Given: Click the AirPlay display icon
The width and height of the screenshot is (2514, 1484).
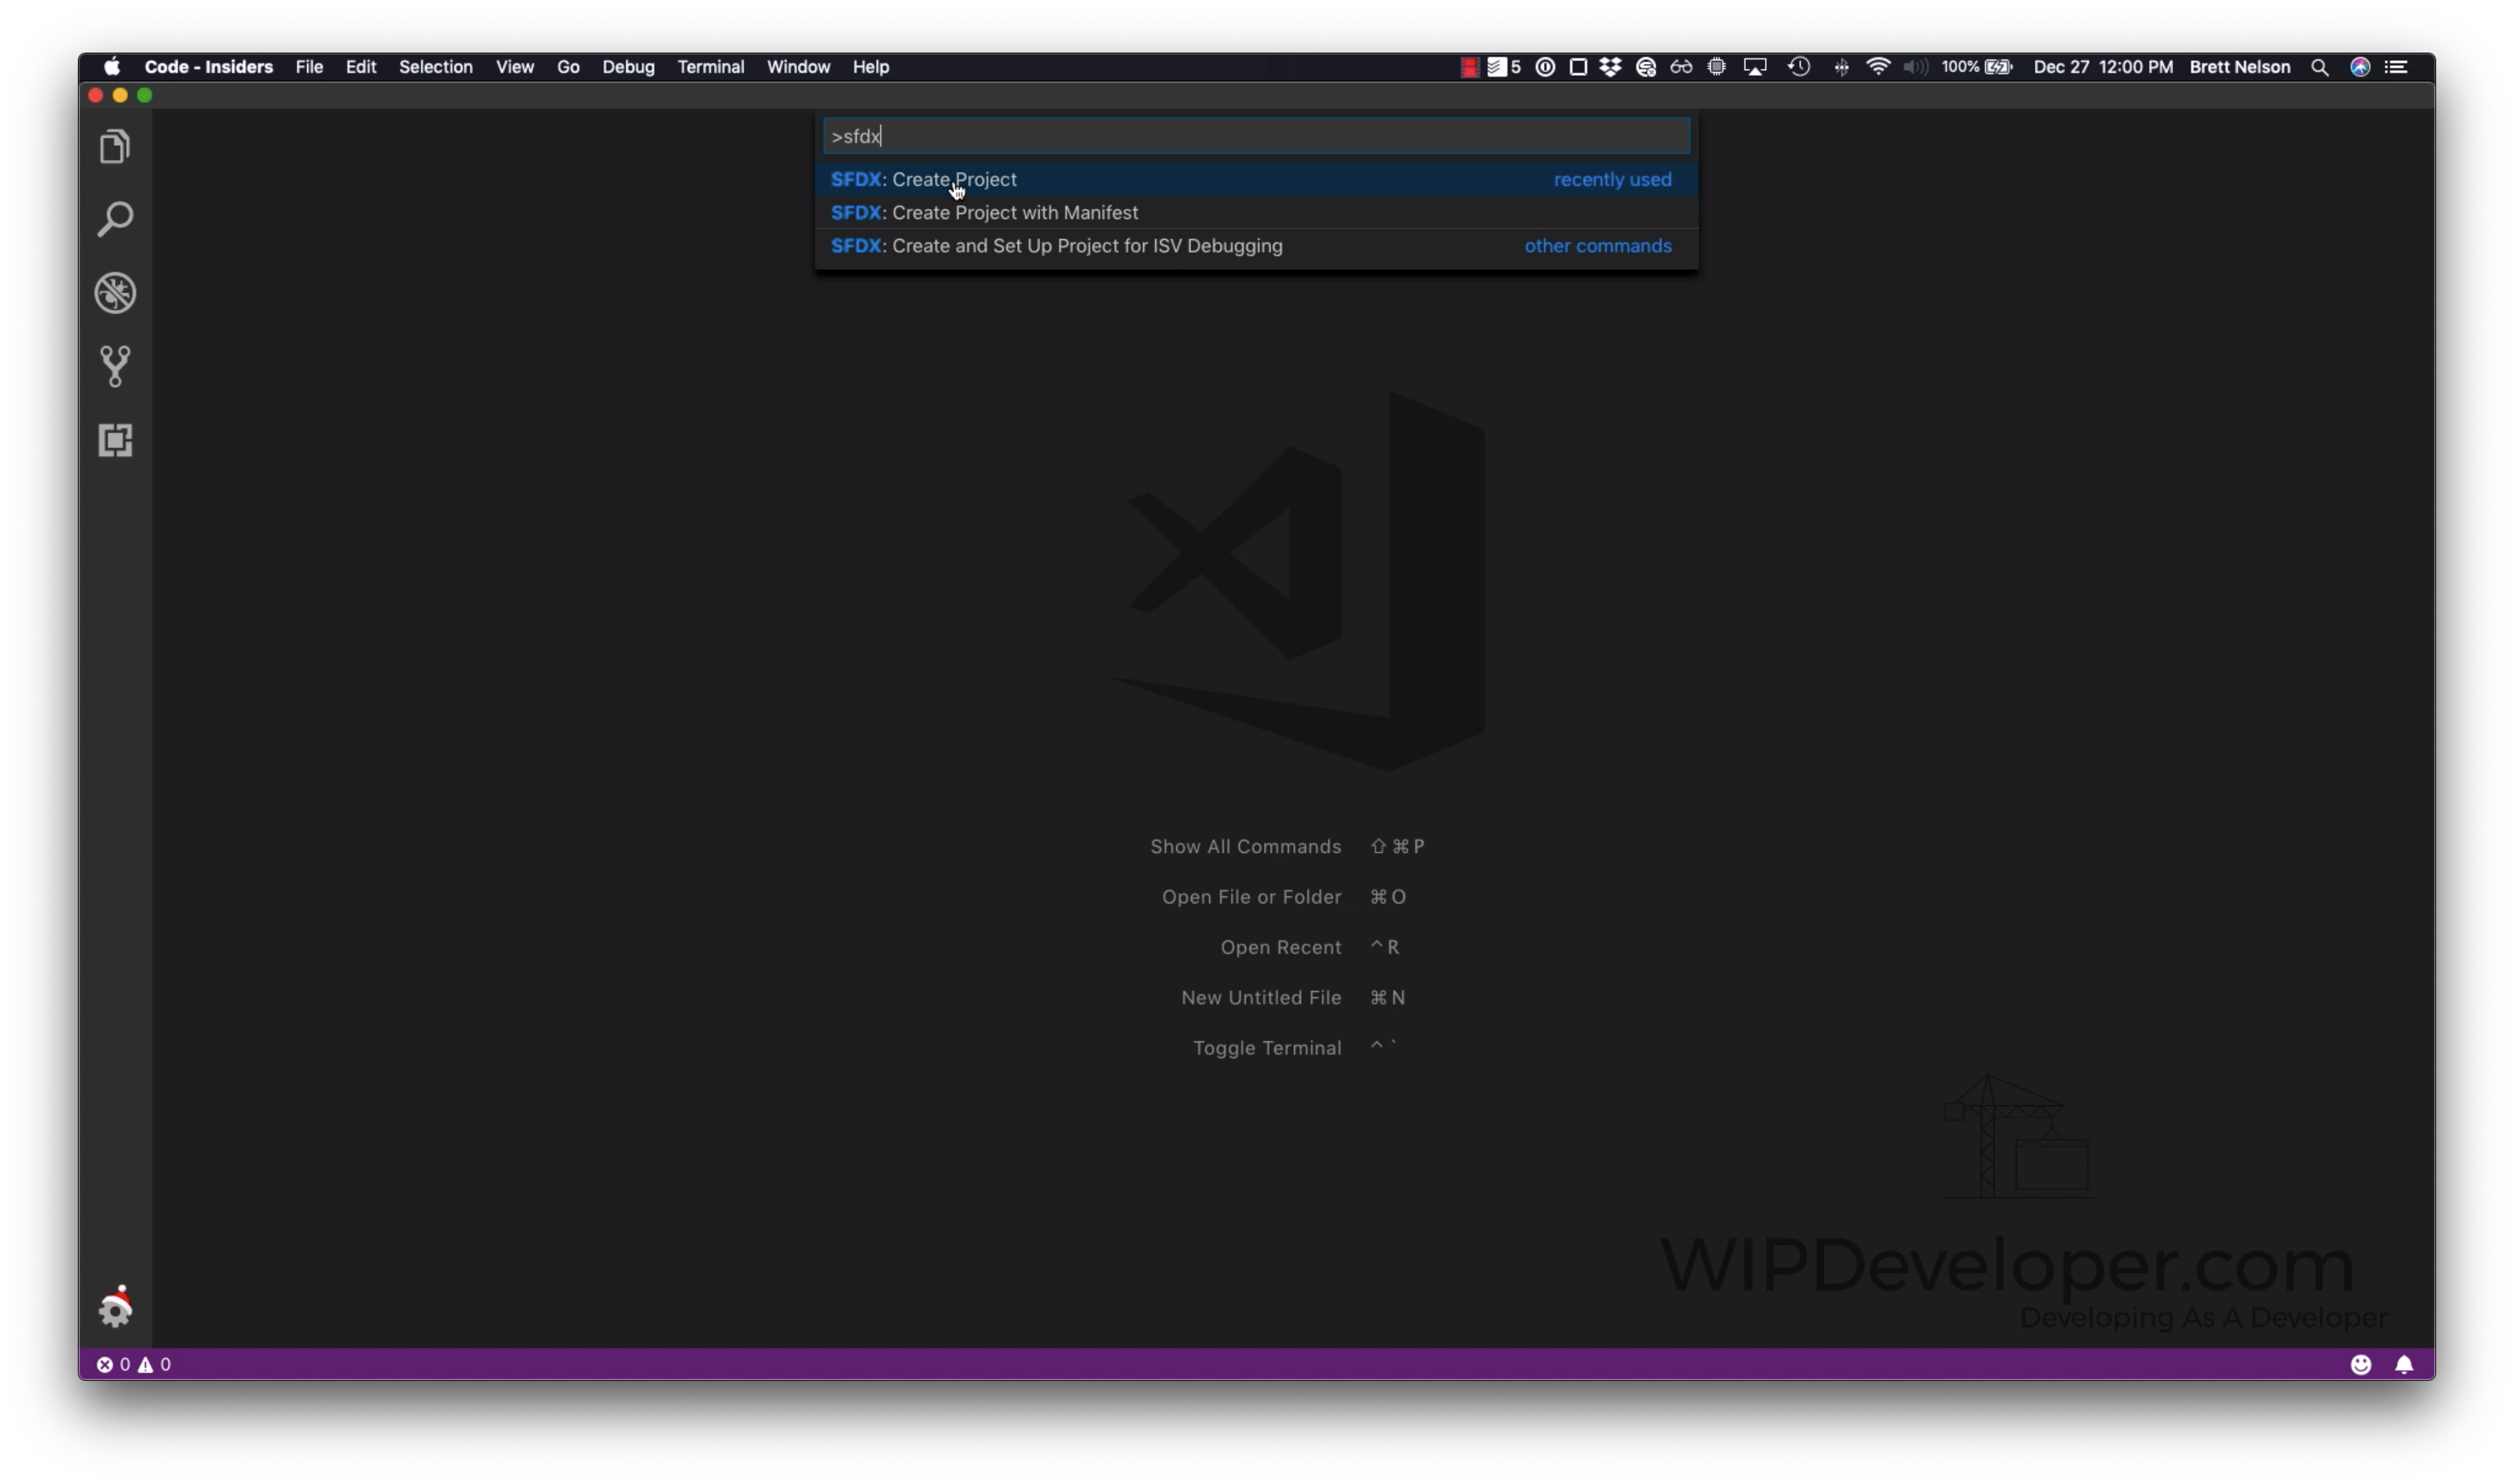Looking at the screenshot, I should tap(1755, 67).
